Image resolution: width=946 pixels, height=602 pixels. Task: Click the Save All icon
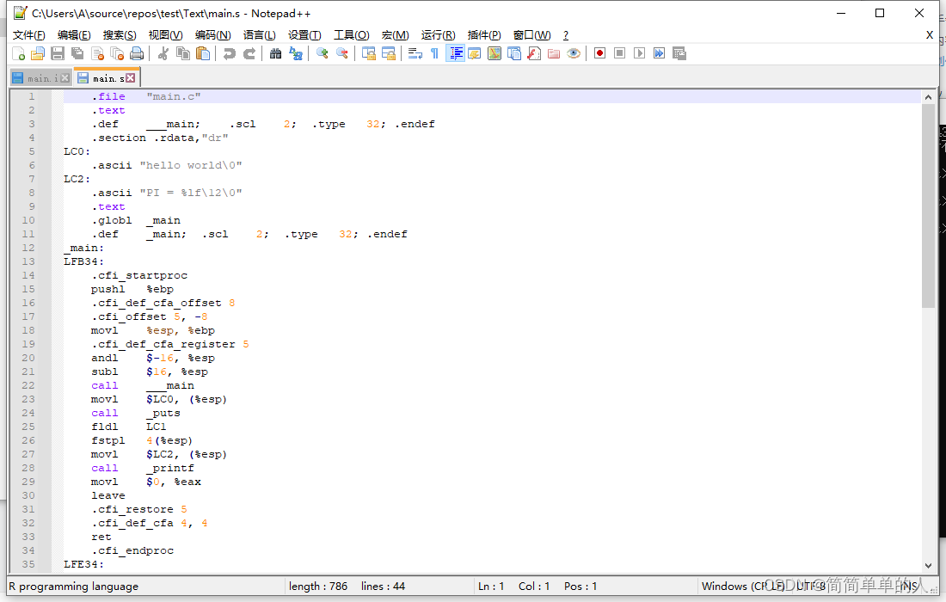pos(77,53)
